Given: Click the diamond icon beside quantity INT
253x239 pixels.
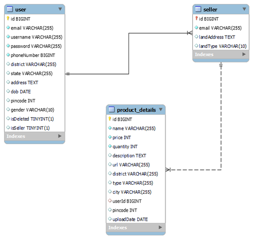Looking at the screenshot, I should [x=110, y=146].
